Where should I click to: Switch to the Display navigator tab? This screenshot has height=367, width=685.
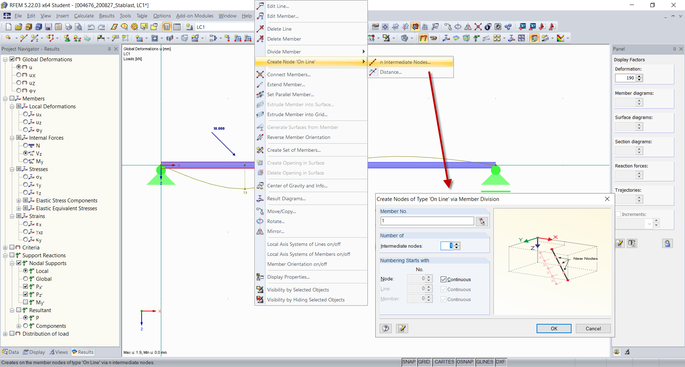pos(34,352)
